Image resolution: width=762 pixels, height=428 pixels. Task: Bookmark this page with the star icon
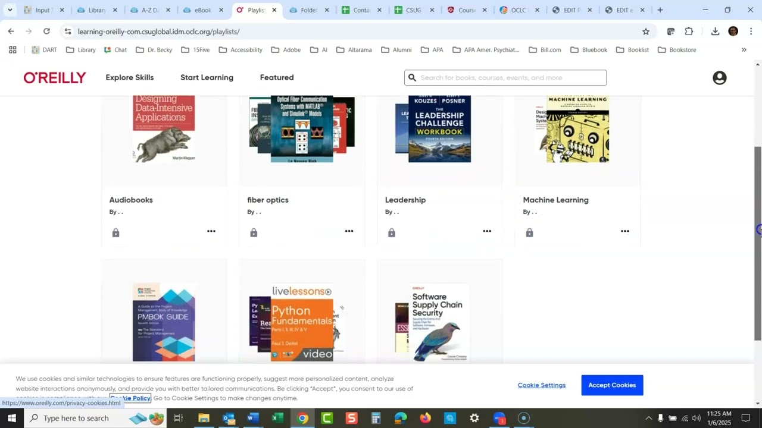pos(646,32)
